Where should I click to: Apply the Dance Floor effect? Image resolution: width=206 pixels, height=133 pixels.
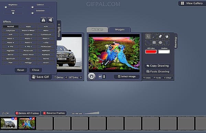click(x=28, y=55)
